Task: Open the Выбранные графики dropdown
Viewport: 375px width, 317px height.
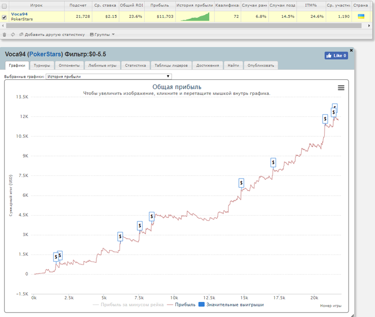Action: click(109, 76)
